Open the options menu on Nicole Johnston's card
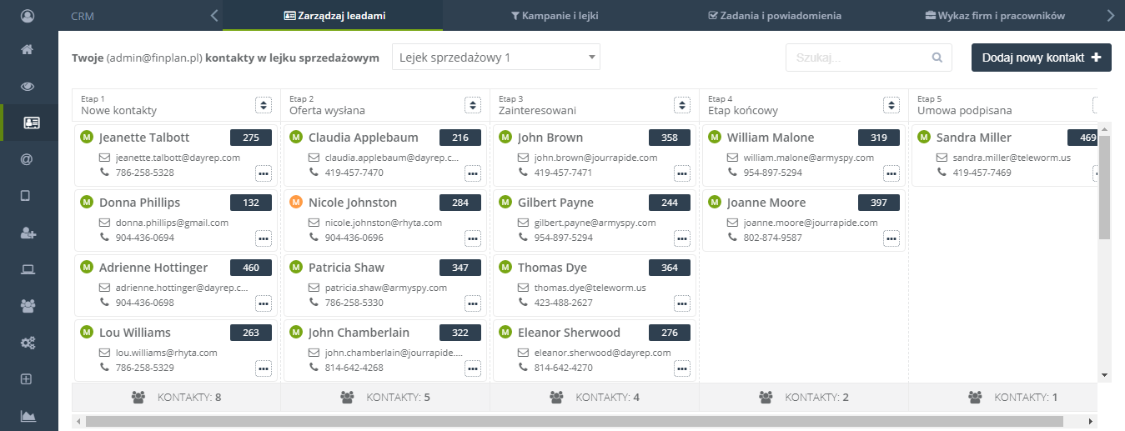This screenshot has width=1125, height=431. 473,238
